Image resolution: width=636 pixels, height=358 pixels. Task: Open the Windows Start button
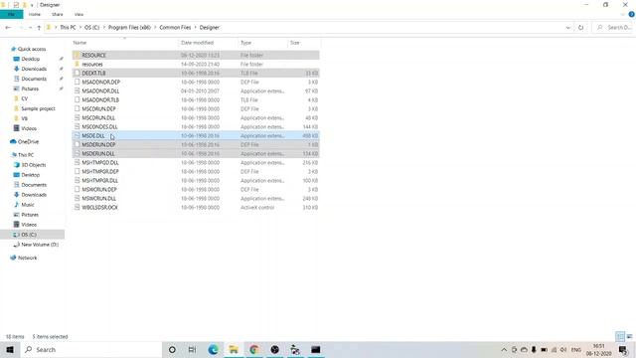10,349
